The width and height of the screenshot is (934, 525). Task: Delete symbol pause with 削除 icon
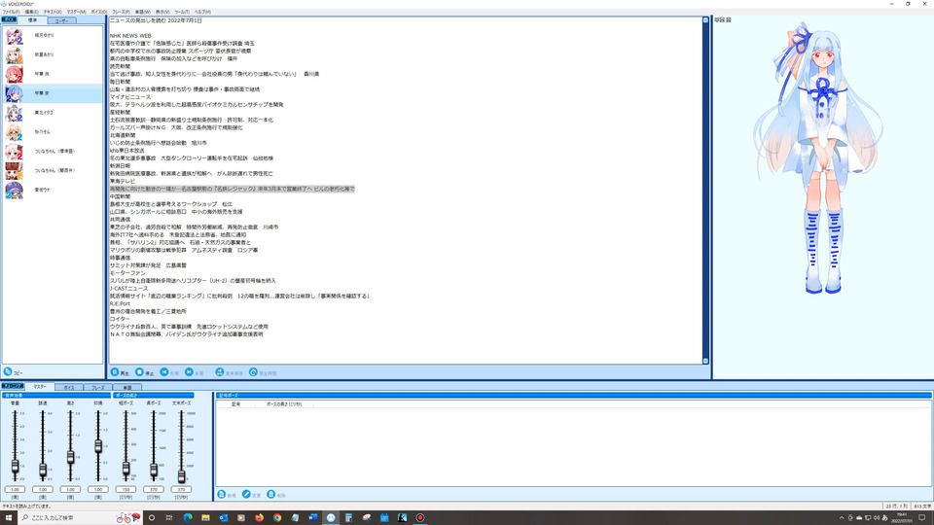[271, 495]
